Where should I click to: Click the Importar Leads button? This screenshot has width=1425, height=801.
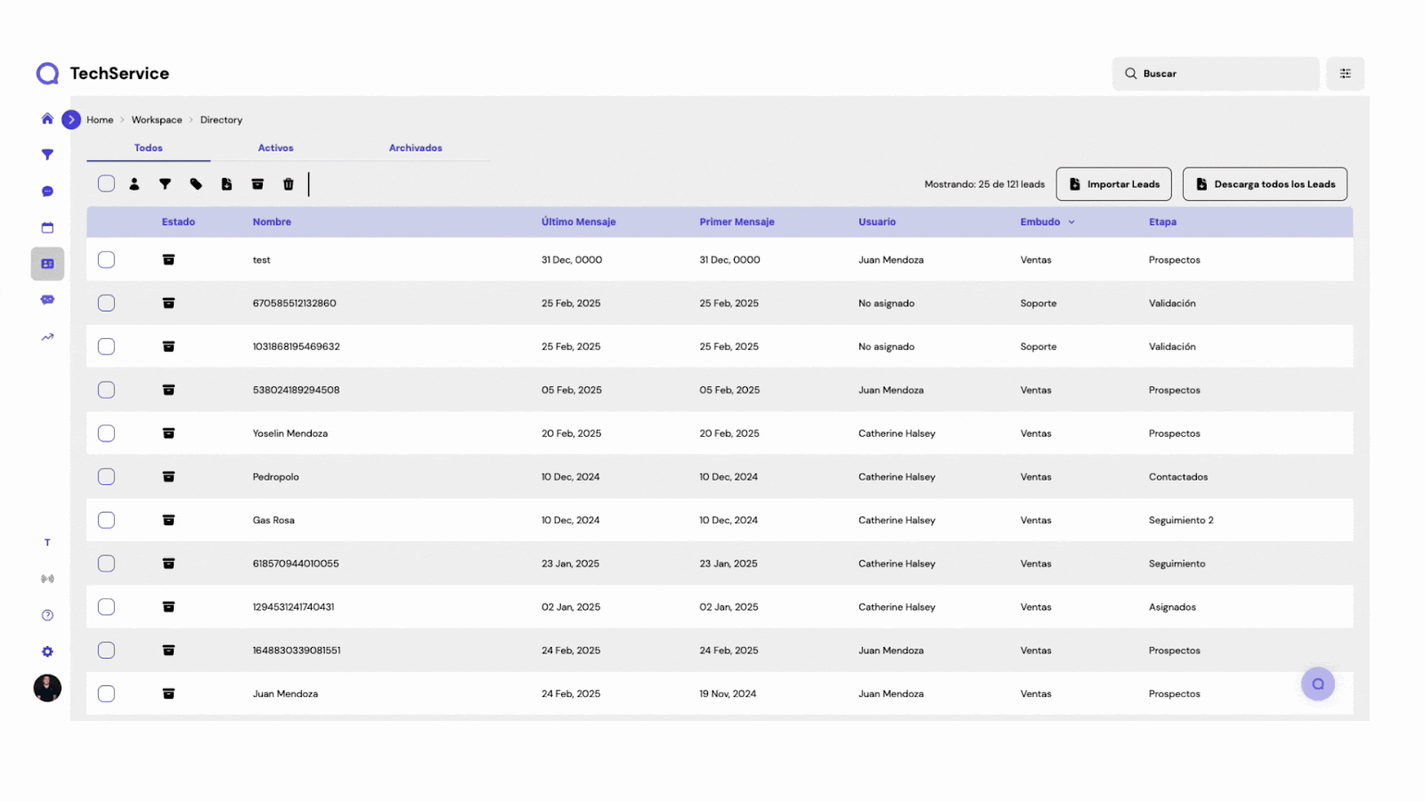point(1113,184)
